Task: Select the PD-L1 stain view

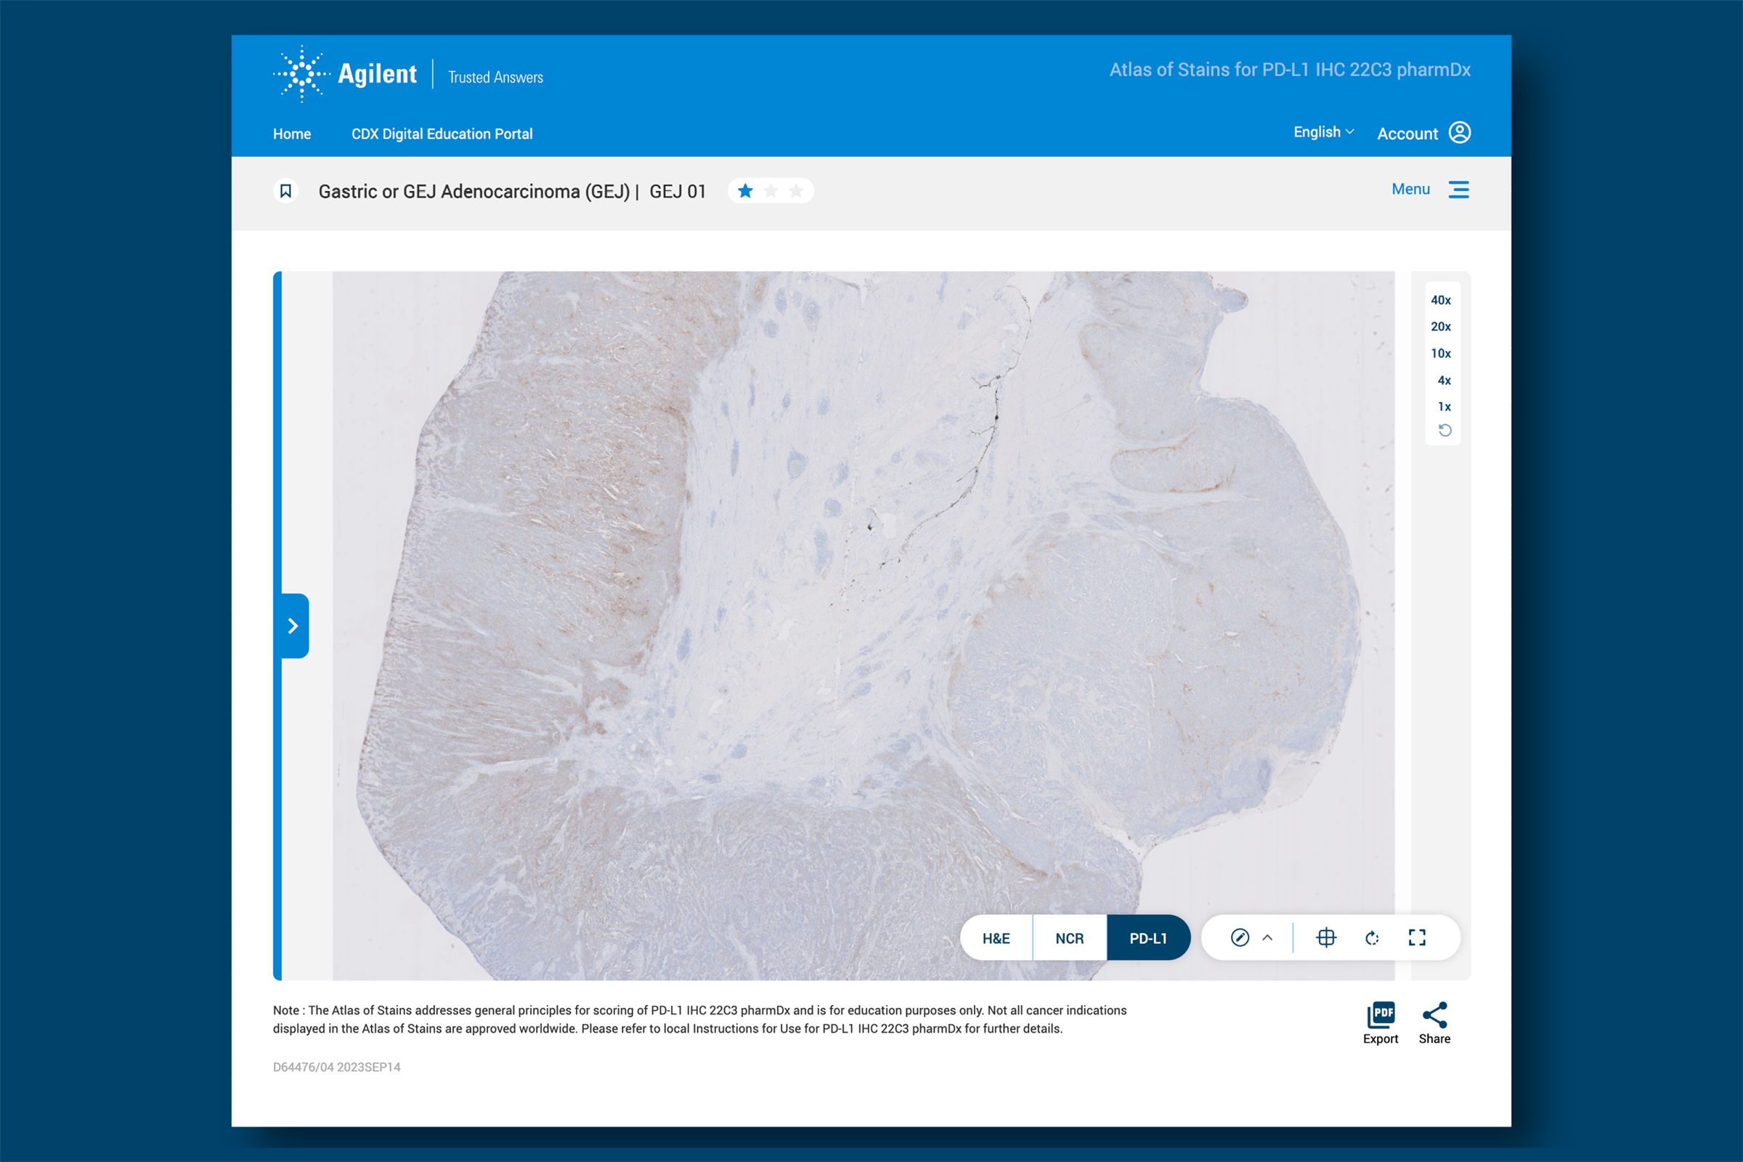Action: [x=1148, y=938]
